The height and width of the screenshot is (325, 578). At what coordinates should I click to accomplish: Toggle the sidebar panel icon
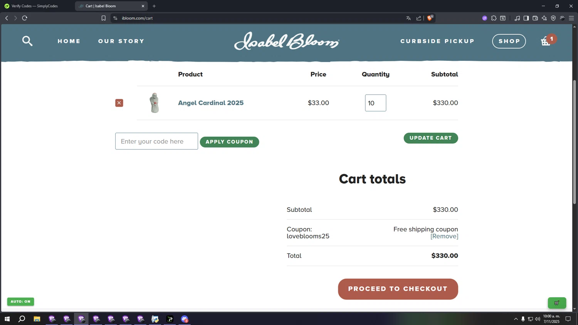[526, 18]
